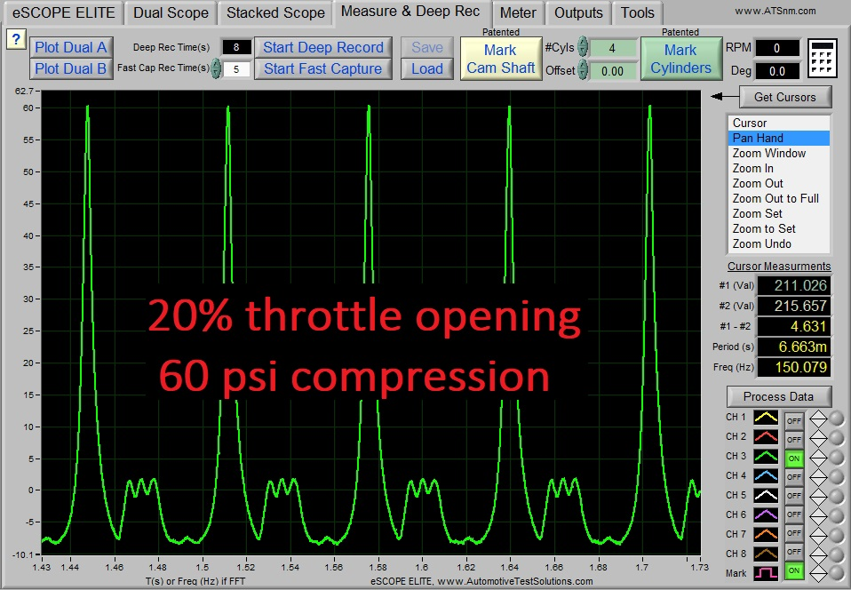This screenshot has height=590, width=851.
Task: Select the green CH 3 waveform icon
Action: point(767,457)
